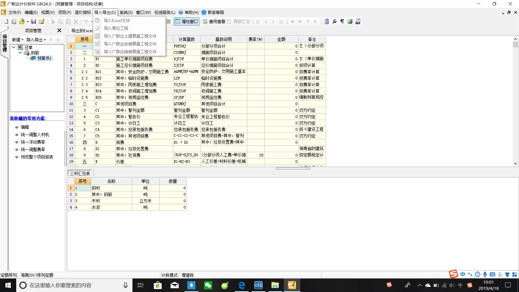Click the 属性窗口 toolbar button

tap(187, 22)
